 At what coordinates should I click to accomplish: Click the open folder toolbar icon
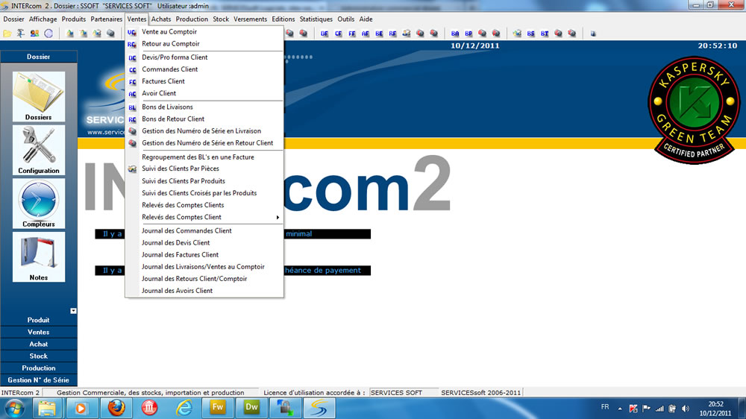pyautogui.click(x=7, y=34)
